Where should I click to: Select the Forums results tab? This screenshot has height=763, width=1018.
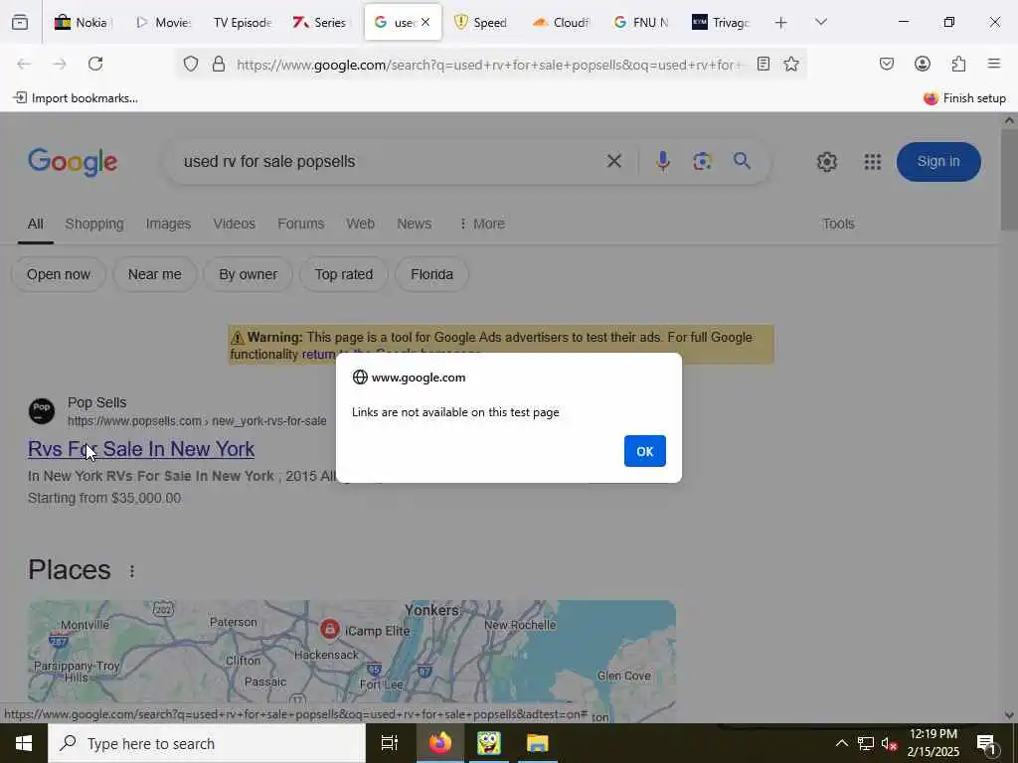pos(300,224)
